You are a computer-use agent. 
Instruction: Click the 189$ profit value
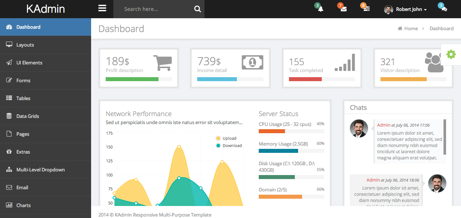[x=117, y=61]
